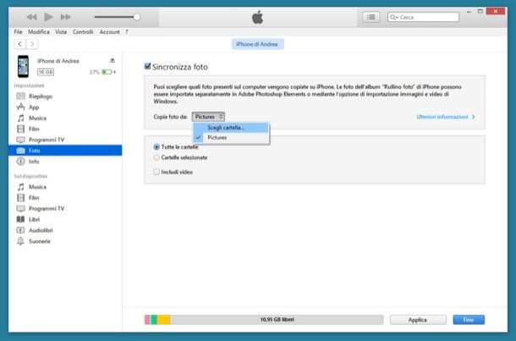Viewport: 516px width, 341px height.
Task: Click the blue Fine button
Action: [x=469, y=320]
